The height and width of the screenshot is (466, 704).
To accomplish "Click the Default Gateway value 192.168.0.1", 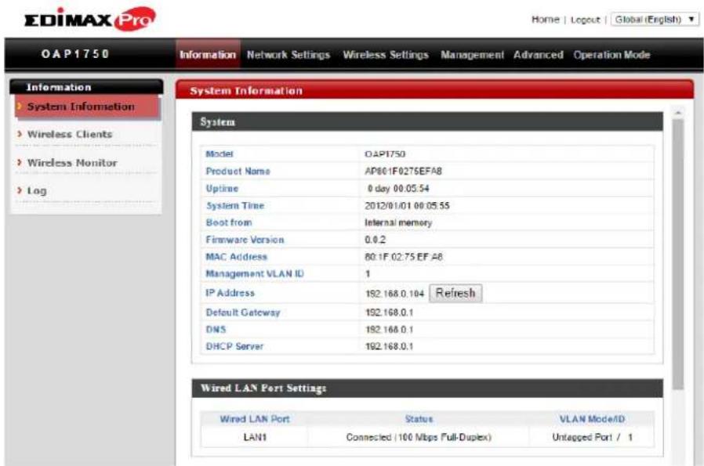I will click(x=390, y=312).
